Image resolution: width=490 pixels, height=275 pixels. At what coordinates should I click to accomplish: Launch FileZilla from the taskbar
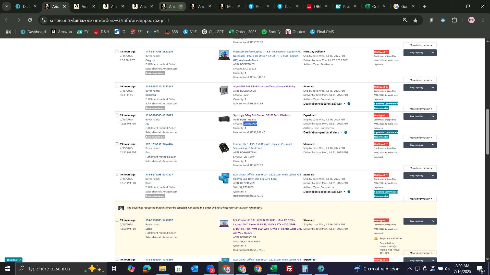coord(289,269)
